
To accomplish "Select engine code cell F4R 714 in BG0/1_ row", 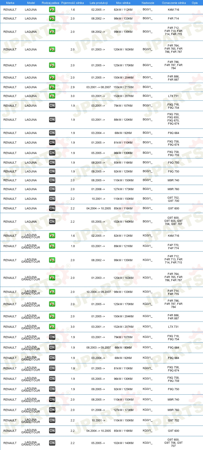I will pyautogui.click(x=173, y=18).
